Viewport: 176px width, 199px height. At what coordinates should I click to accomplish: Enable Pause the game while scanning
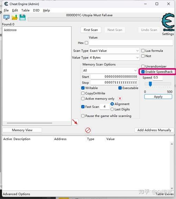pos(83,116)
